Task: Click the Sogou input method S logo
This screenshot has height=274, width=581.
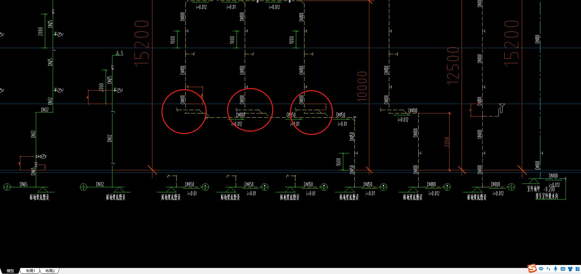Action: point(532,269)
